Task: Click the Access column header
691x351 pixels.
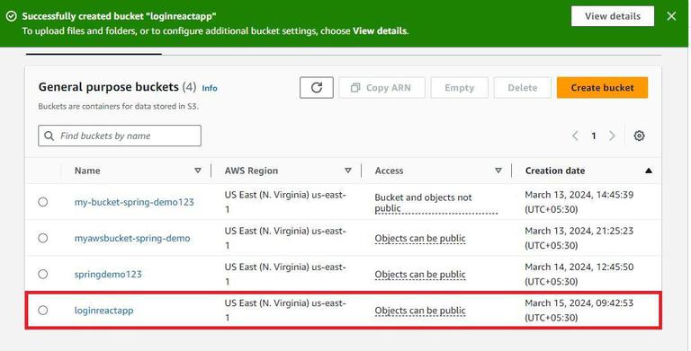Action: (389, 171)
